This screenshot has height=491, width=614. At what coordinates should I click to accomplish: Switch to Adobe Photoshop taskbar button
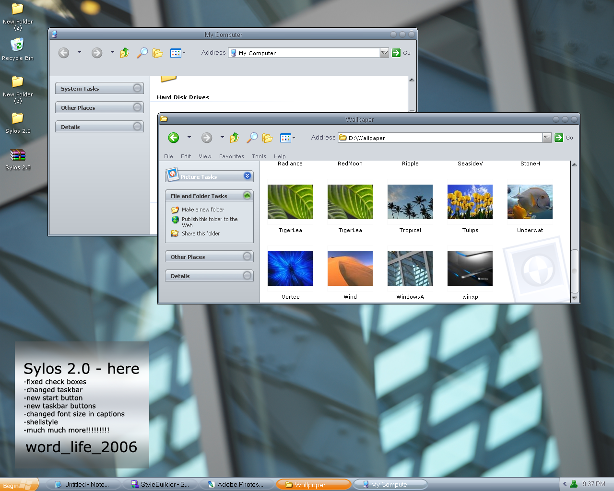tap(237, 484)
